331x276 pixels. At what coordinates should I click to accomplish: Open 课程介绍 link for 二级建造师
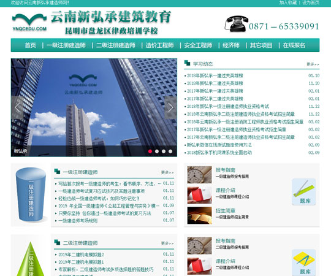tap(226, 261)
